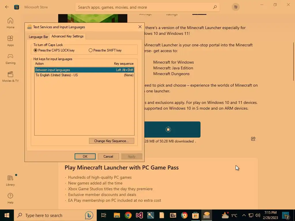Open the Windows Start menu
This screenshot has width=295, height=221.
tap(7, 215)
